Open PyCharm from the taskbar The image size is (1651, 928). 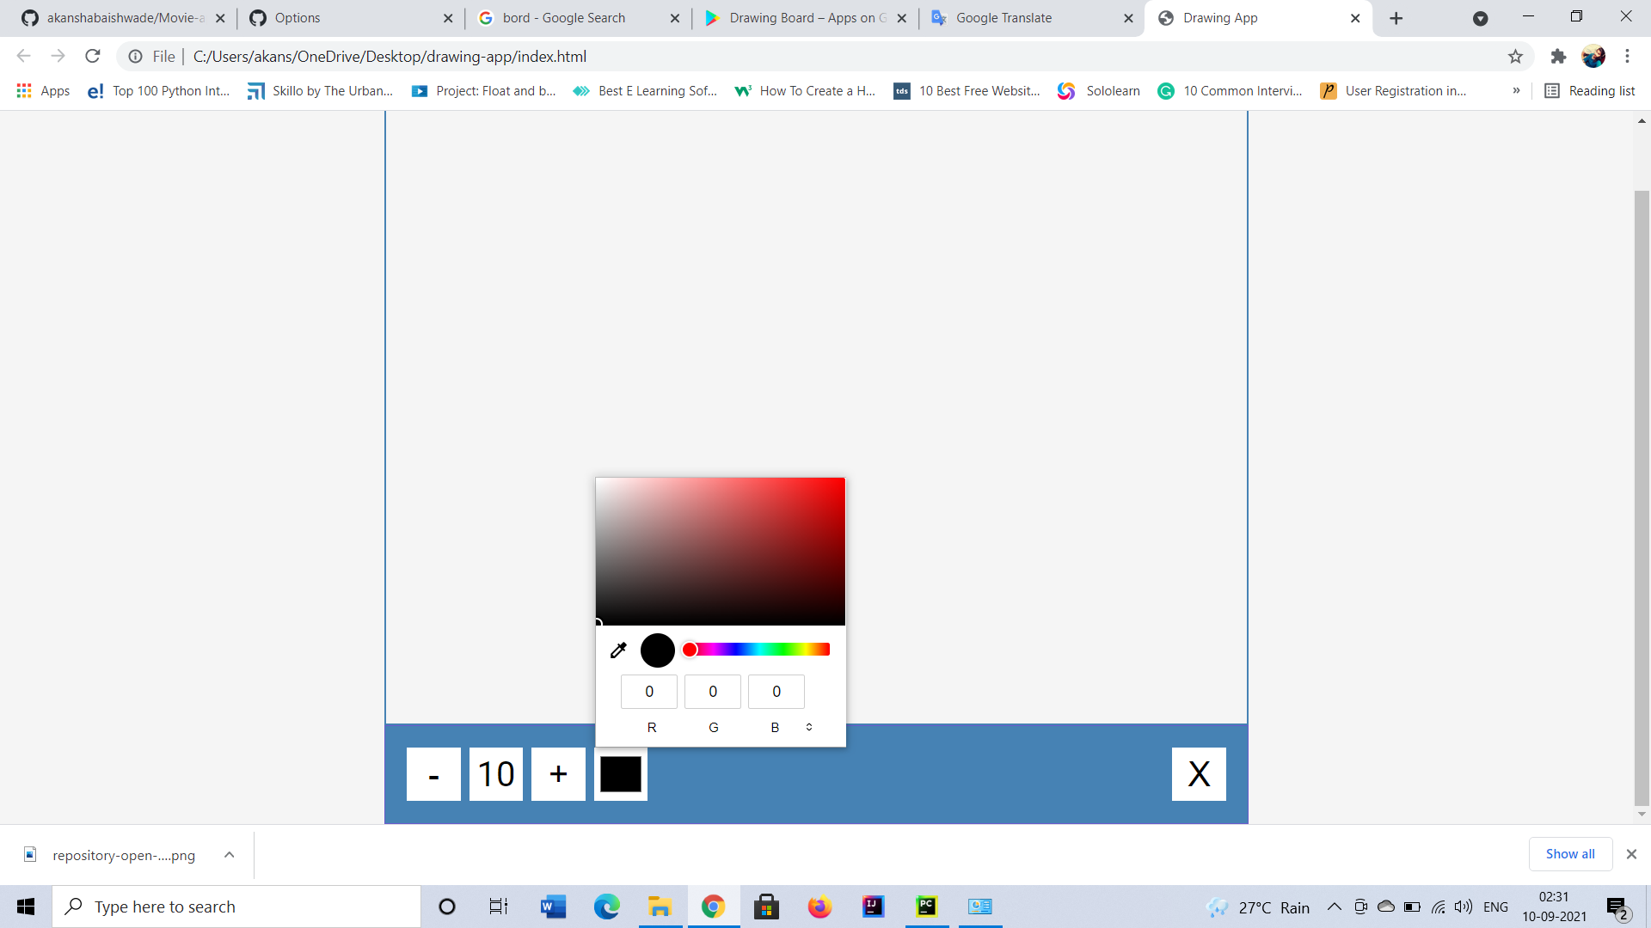point(927,906)
